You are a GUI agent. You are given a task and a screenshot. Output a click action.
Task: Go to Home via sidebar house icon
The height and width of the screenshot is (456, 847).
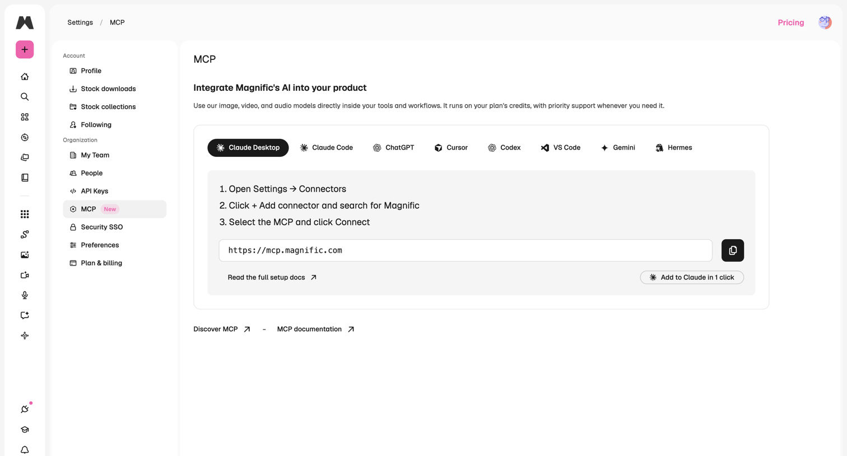tap(25, 77)
